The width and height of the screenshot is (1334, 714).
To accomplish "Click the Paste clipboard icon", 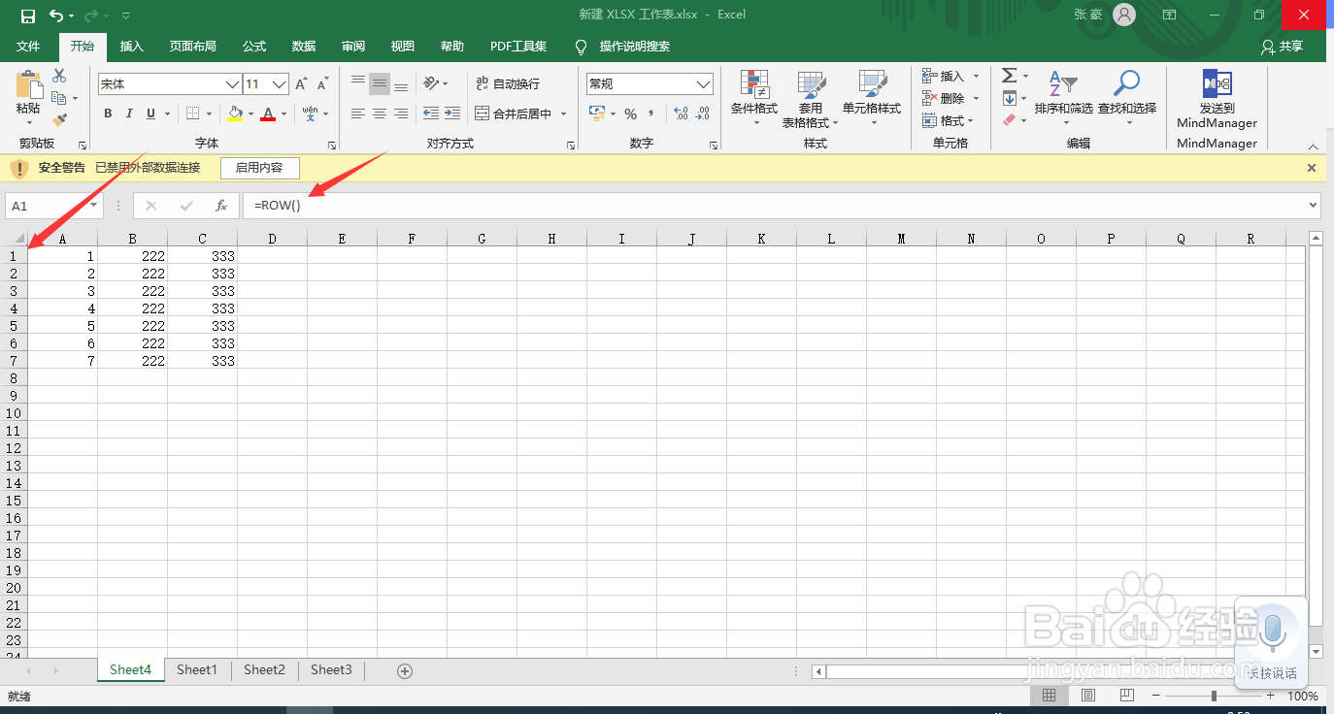I will [29, 85].
